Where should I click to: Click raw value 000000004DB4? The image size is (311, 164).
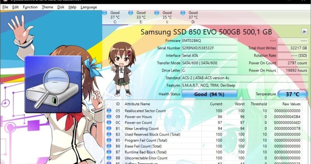point(287,117)
